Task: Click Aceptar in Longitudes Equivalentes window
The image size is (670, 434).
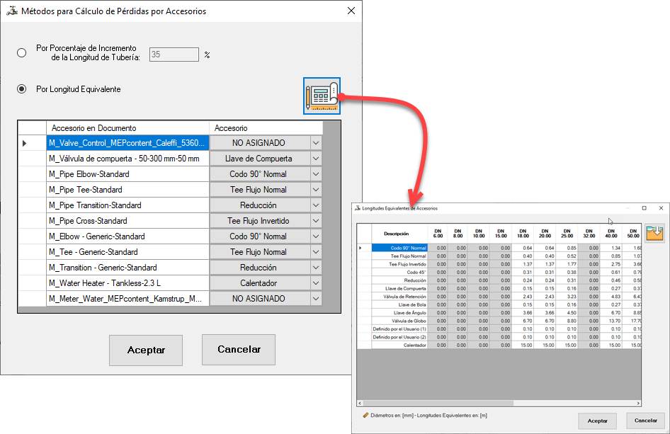Action: pyautogui.click(x=597, y=421)
